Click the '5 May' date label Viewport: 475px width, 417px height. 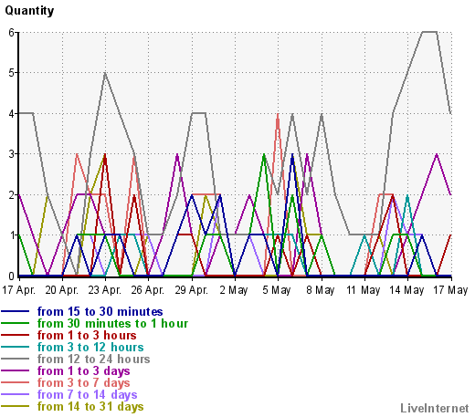click(277, 290)
